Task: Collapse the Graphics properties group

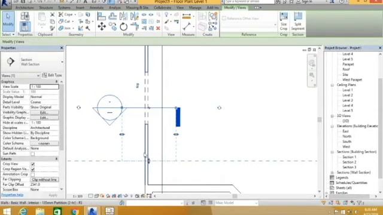Action: click(x=56, y=82)
